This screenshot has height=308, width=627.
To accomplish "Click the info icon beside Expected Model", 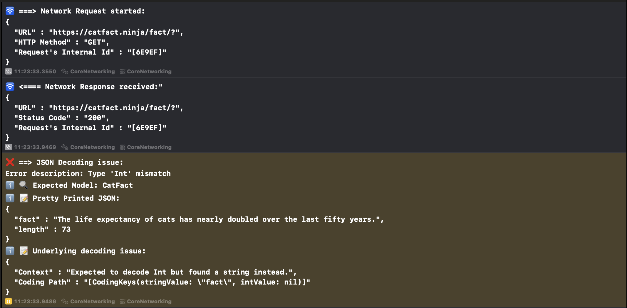I will [10, 185].
